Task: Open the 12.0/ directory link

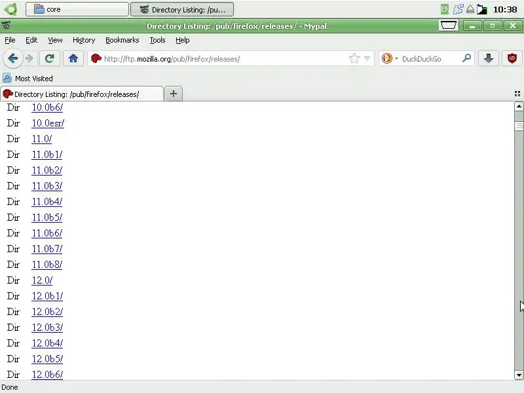Action: pos(42,280)
